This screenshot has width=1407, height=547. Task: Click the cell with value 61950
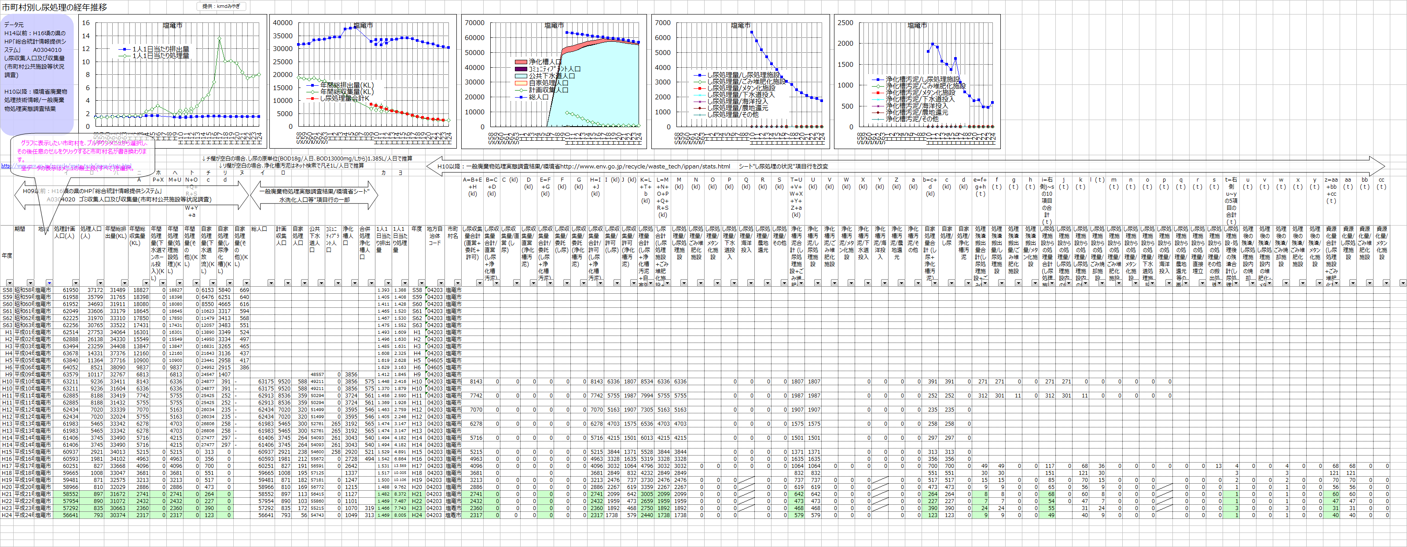tap(66, 290)
